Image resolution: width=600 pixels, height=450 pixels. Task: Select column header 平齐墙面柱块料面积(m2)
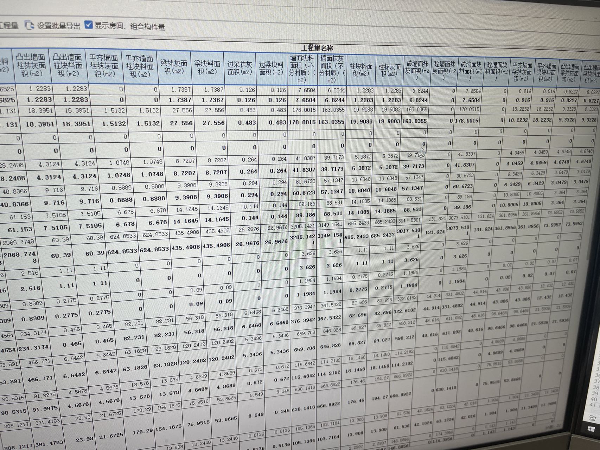[x=140, y=66]
